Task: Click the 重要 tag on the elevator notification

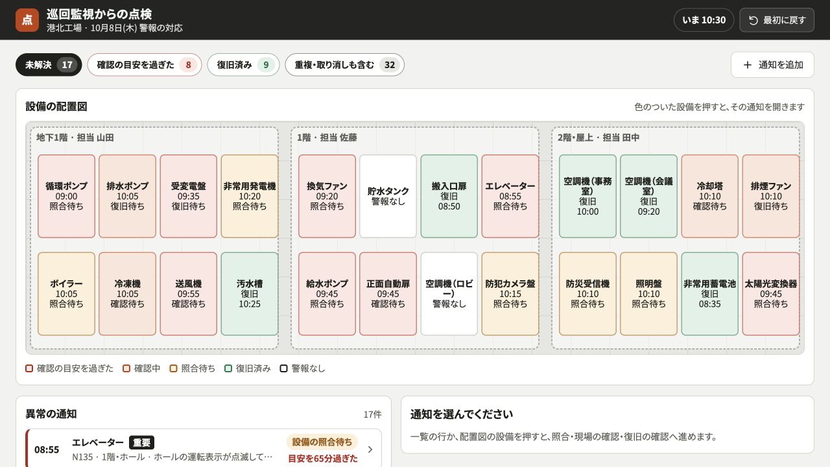Action: (141, 442)
